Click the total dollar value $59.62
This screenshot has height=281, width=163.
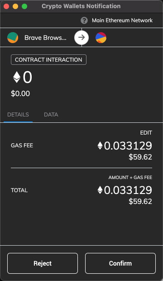pyautogui.click(x=140, y=201)
